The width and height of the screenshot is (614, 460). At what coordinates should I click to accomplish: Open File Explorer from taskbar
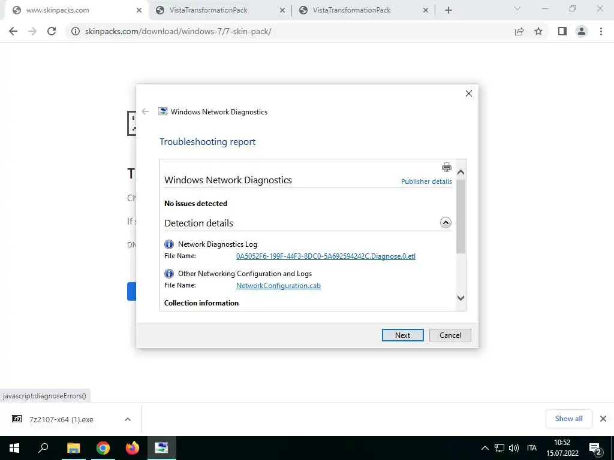(x=73, y=448)
